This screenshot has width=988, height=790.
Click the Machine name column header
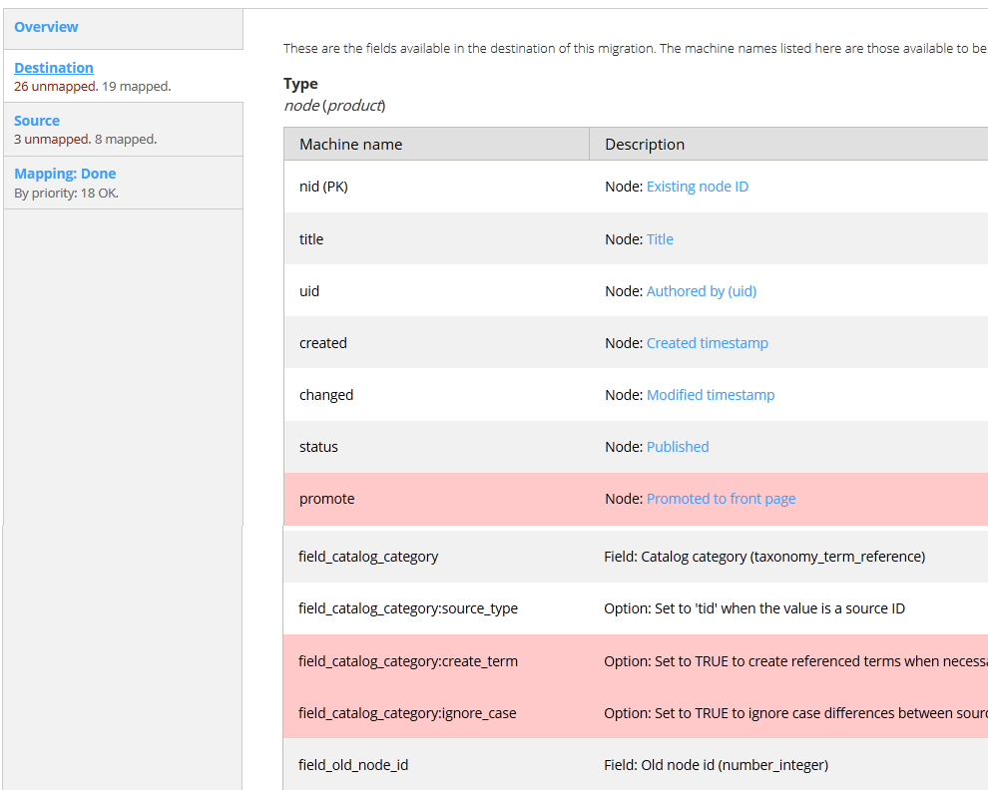point(350,145)
